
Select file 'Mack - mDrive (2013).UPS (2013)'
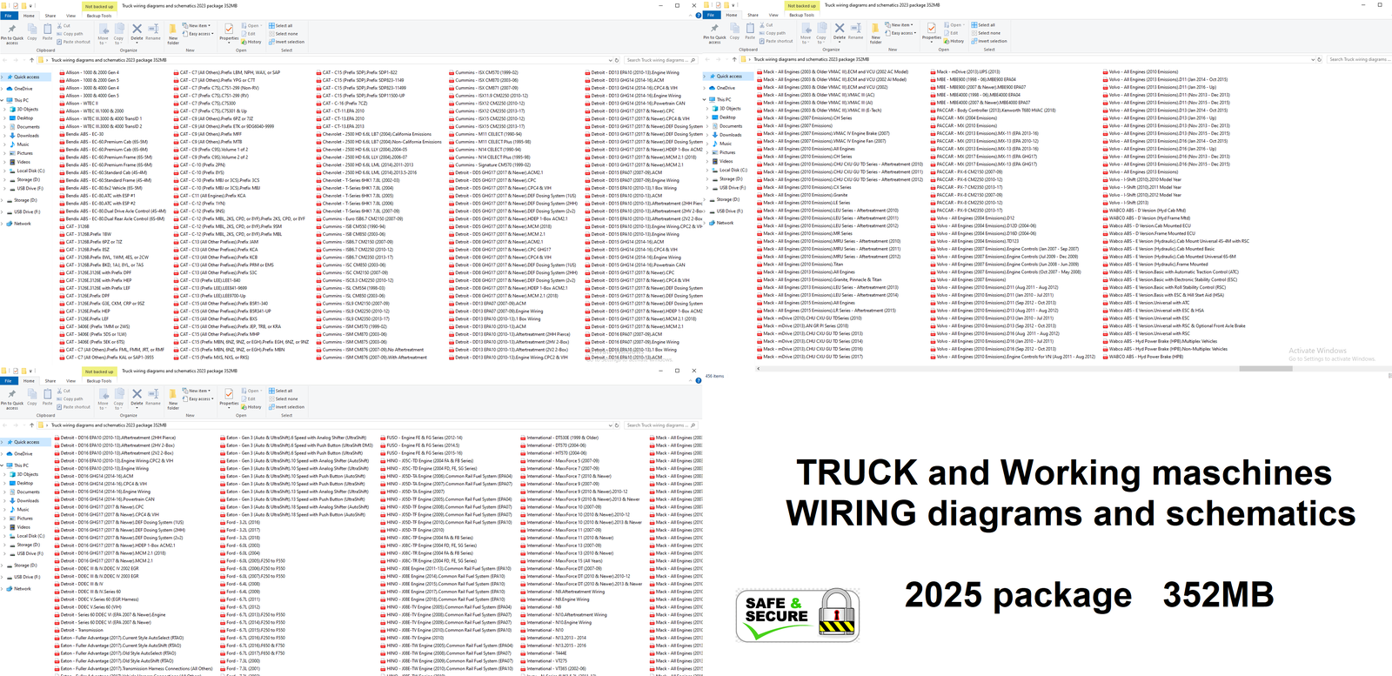coord(965,72)
